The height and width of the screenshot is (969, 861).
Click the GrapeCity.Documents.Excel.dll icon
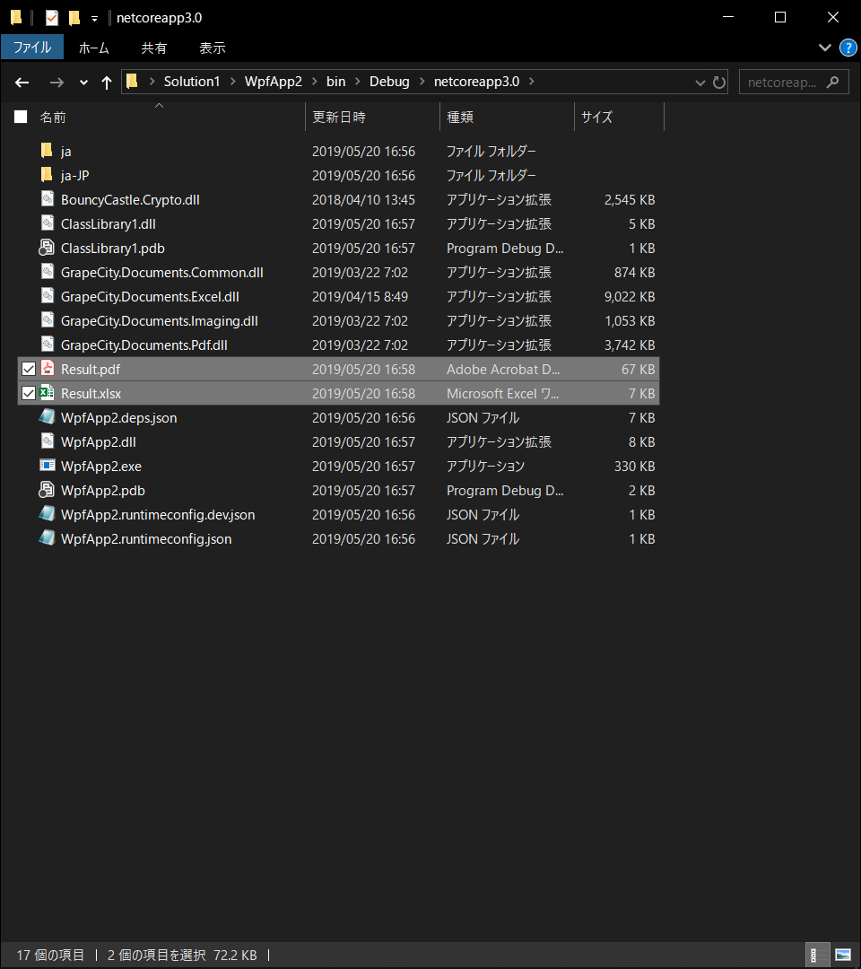(x=47, y=296)
